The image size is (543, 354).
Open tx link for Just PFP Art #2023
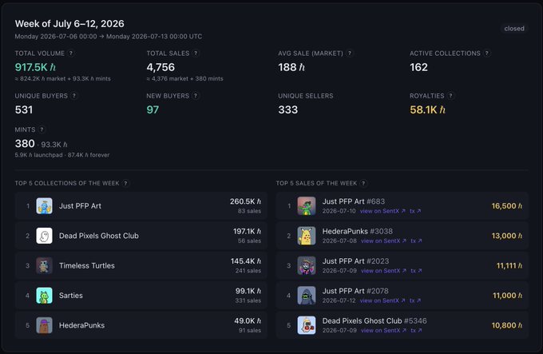click(x=416, y=271)
